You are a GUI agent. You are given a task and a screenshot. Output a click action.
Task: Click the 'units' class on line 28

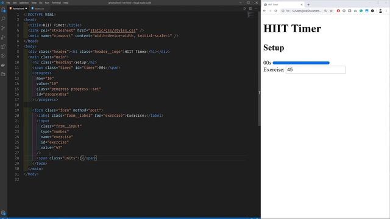69,158
